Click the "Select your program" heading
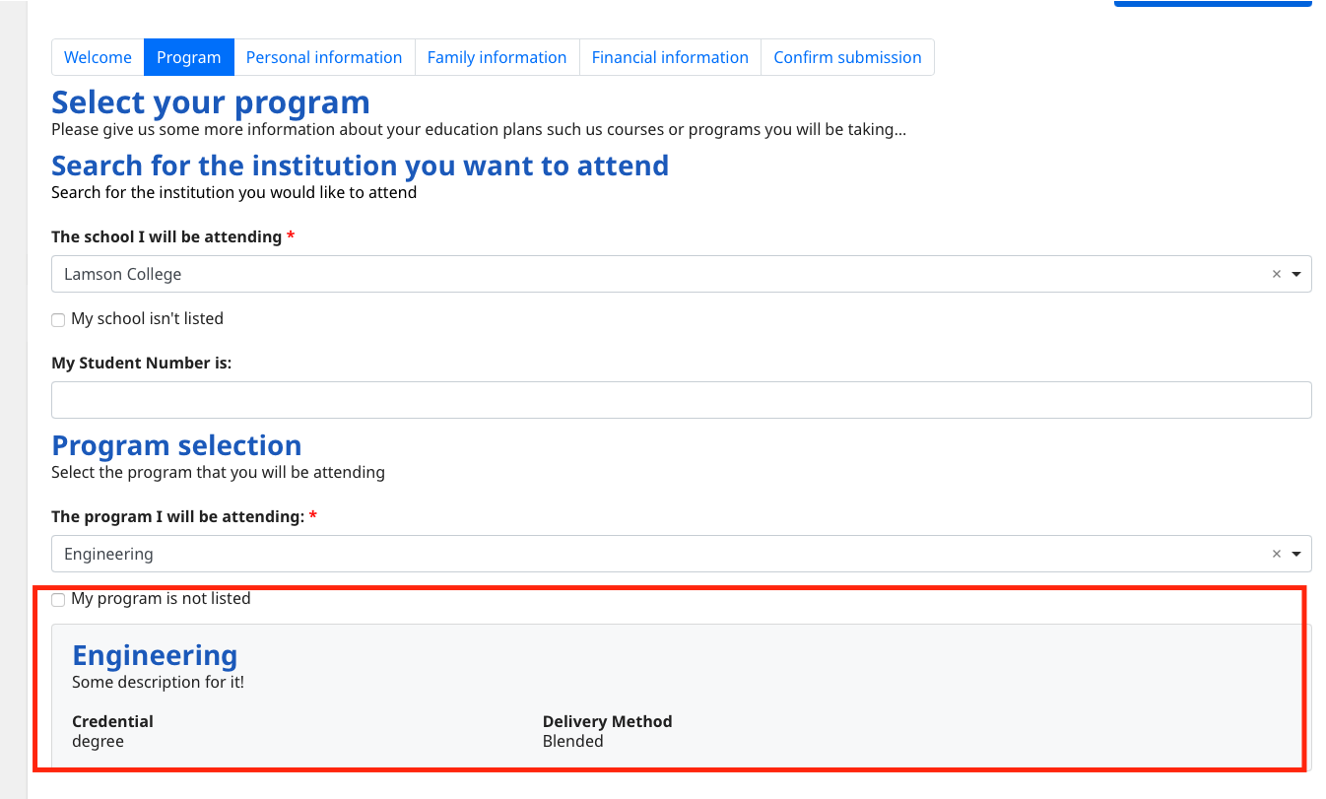Screen dimensions: 1326x799 coord(210,102)
